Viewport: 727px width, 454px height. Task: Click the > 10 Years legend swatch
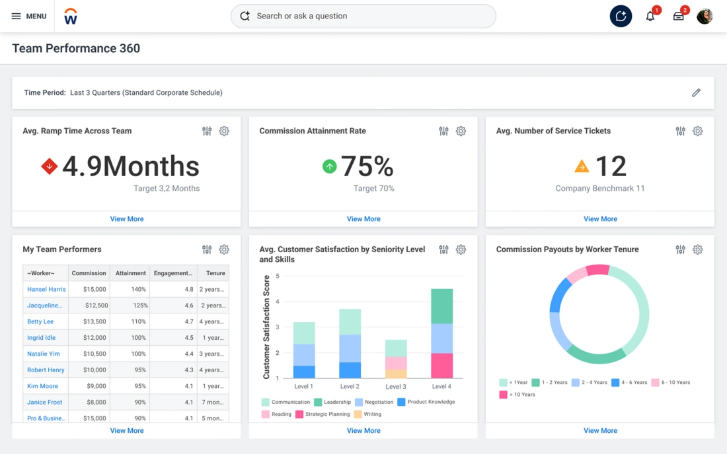[x=503, y=395]
